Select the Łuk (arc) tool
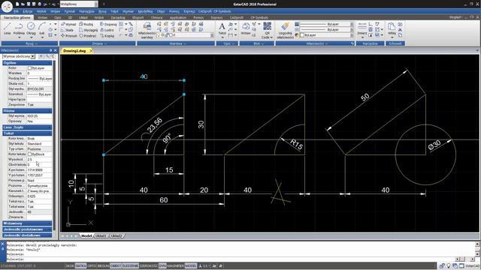 pos(42,28)
